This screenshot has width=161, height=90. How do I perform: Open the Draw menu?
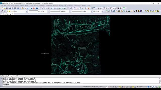pyautogui.click(x=12, y=6)
